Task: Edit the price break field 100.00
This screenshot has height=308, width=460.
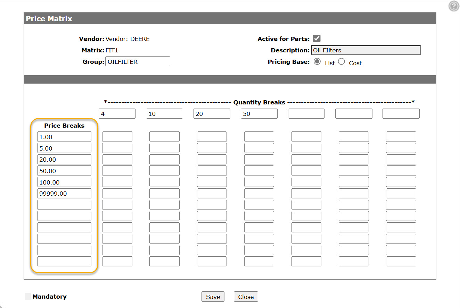Action: (64, 182)
